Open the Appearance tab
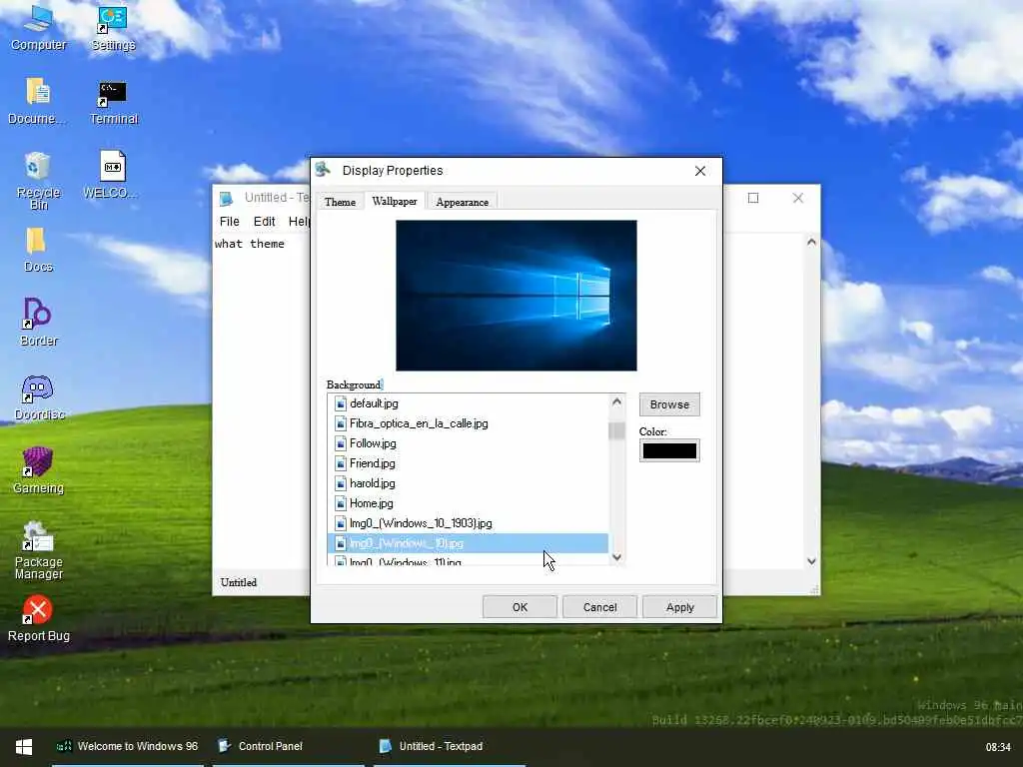 462,202
